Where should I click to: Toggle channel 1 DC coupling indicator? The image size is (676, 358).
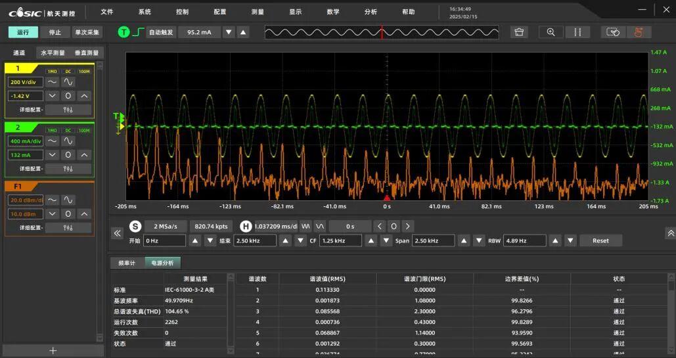point(68,72)
